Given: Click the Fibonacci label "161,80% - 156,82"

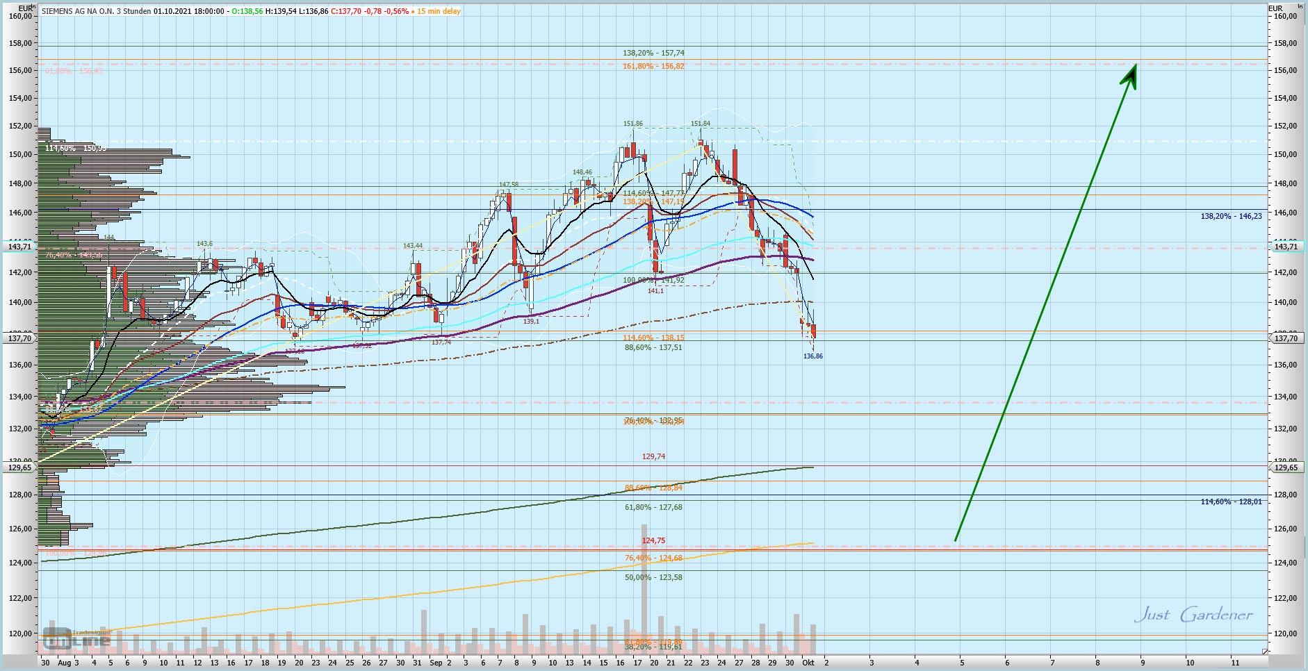Looking at the screenshot, I should (653, 67).
